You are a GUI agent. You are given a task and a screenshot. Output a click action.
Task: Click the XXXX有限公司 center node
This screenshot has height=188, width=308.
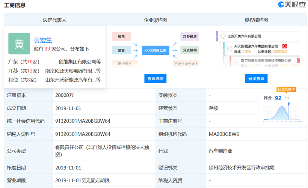click(x=156, y=50)
